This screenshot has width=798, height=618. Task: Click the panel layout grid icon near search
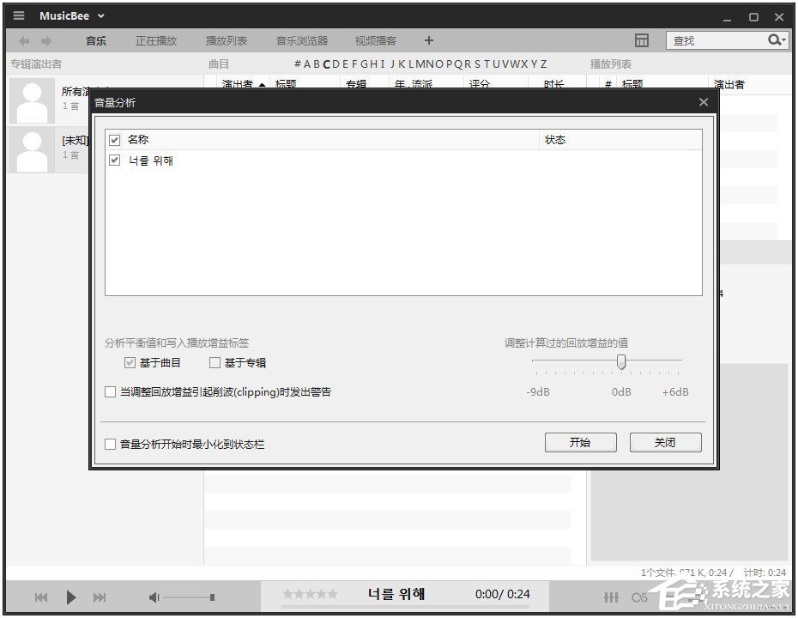click(642, 39)
